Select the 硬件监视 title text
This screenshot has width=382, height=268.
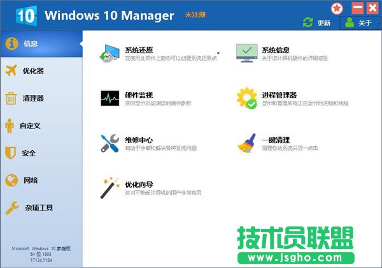139,95
